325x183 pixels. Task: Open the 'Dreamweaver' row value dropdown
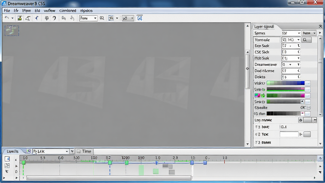[x=291, y=64]
